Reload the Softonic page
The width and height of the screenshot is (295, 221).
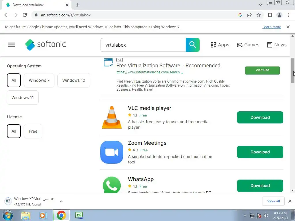tap(25, 15)
